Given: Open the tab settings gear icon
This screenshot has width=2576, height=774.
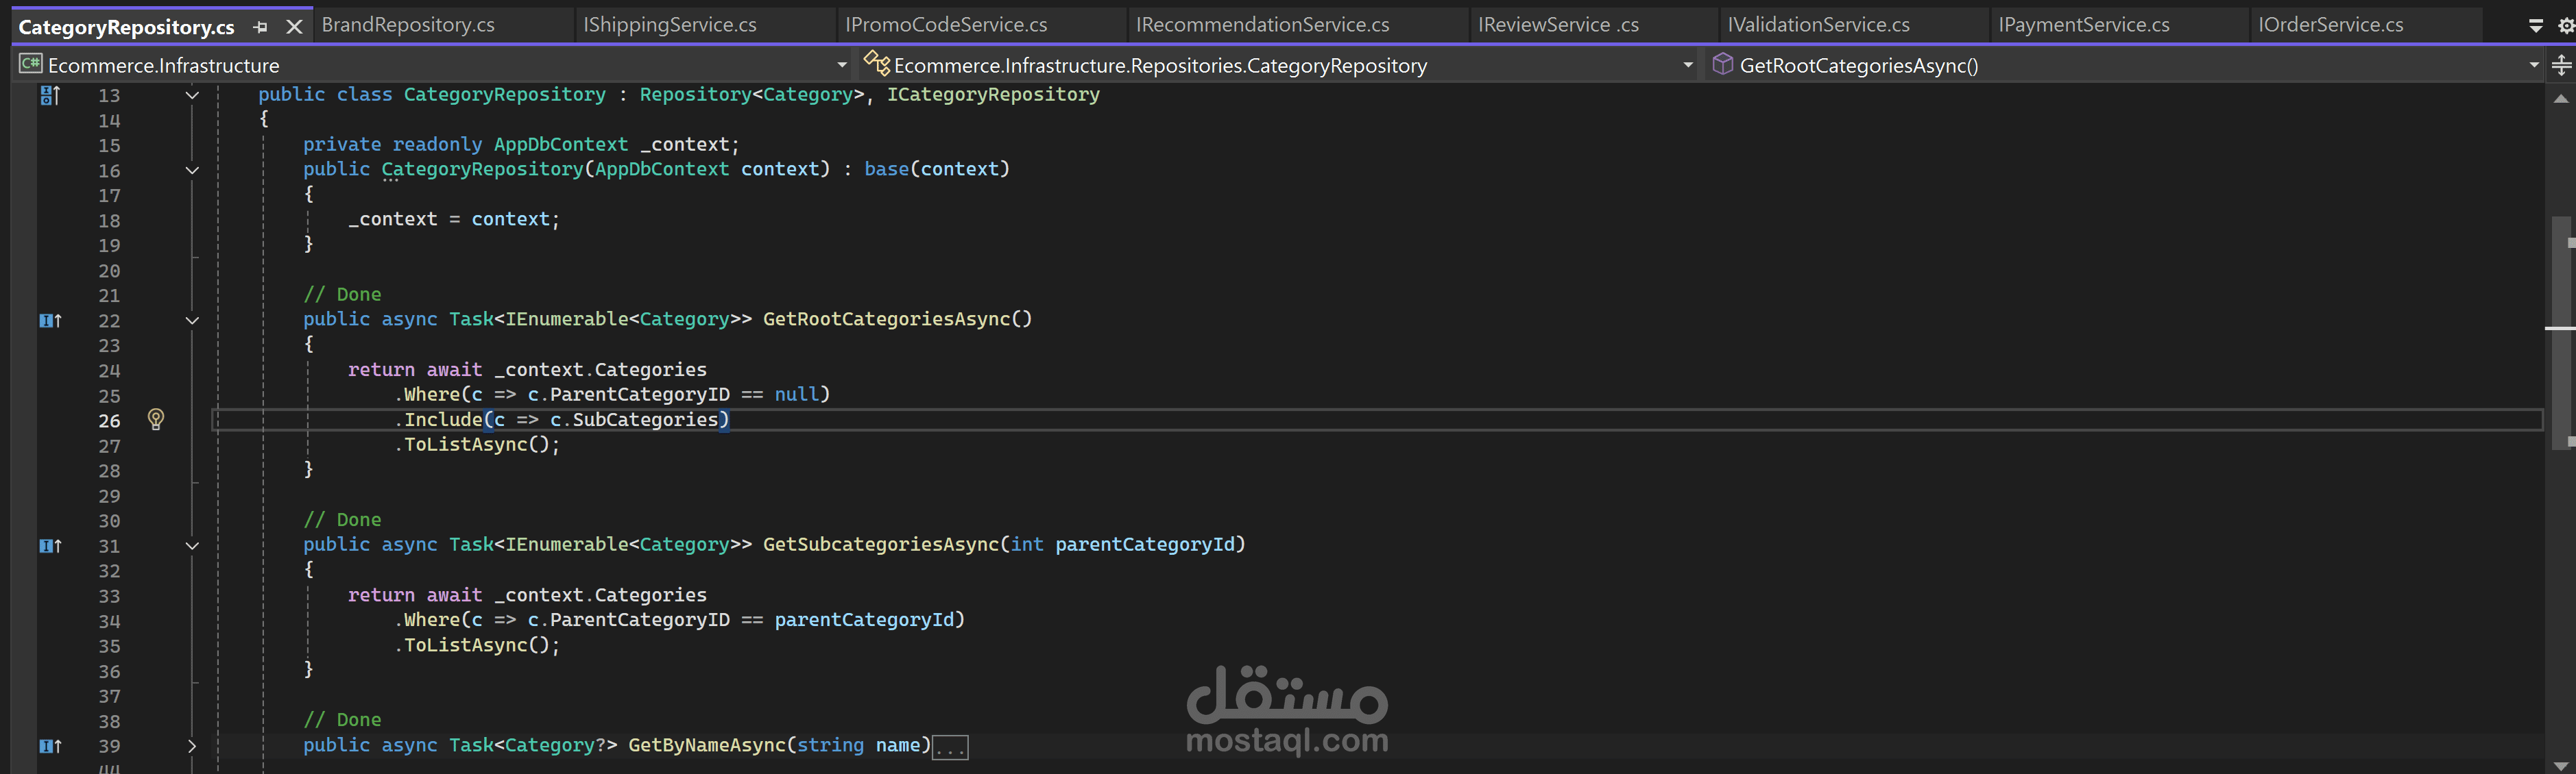Looking at the screenshot, I should pyautogui.click(x=2566, y=26).
